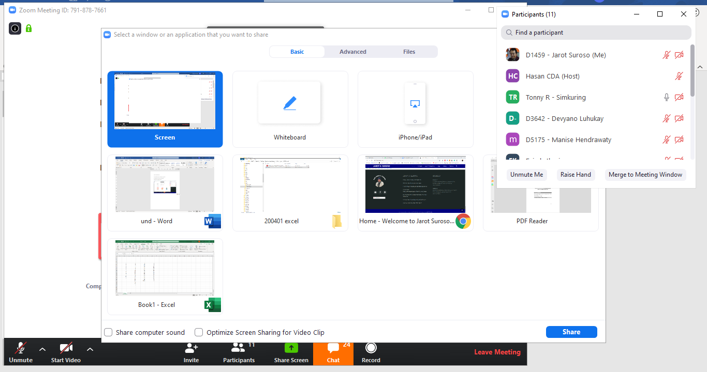Select the iPhone/iPad share option
Image resolution: width=707 pixels, height=372 pixels.
415,109
